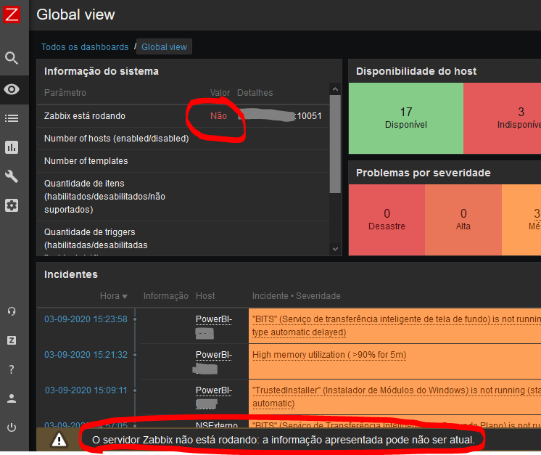The height and width of the screenshot is (455, 541).
Task: Open the PowerBI host of the 15:23:58 incident
Action: [x=213, y=319]
